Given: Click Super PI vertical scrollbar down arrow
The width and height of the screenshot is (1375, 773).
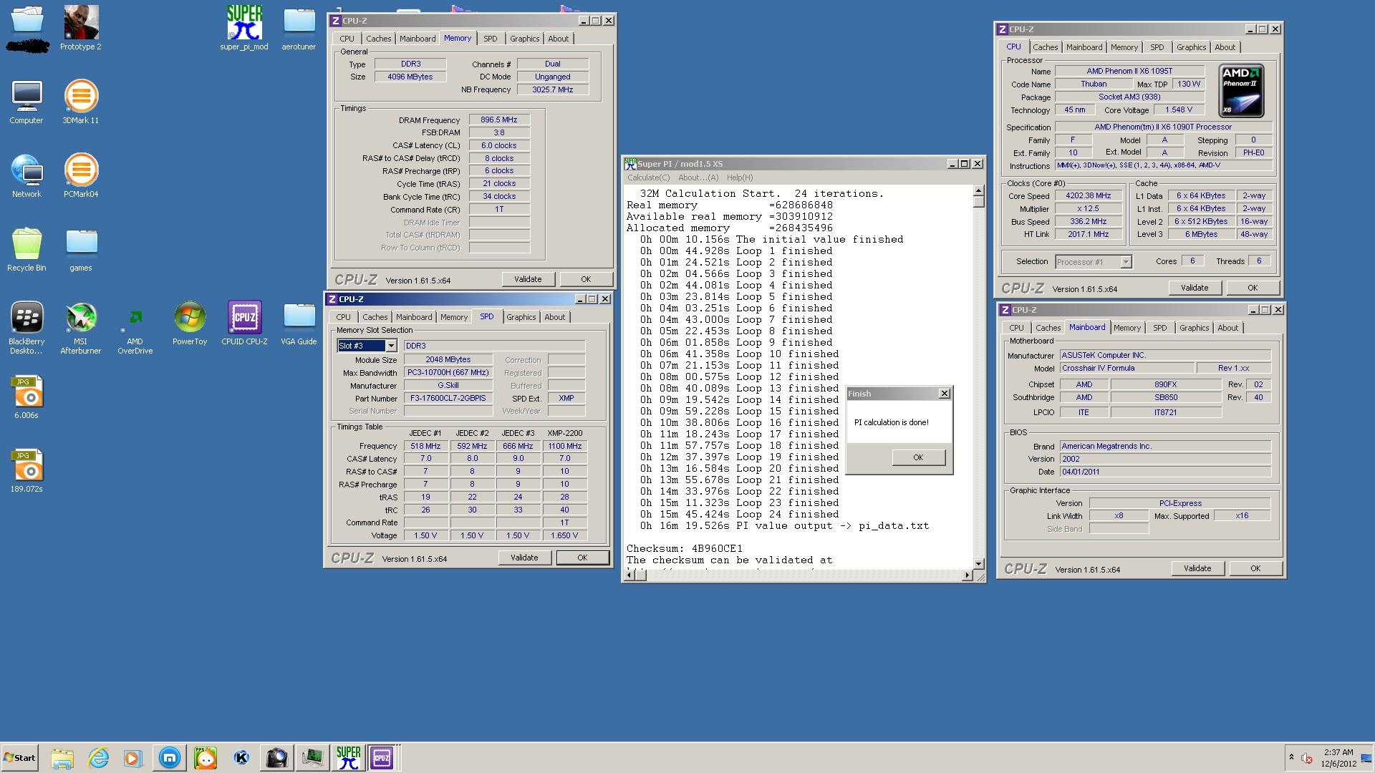Looking at the screenshot, I should point(978,564).
